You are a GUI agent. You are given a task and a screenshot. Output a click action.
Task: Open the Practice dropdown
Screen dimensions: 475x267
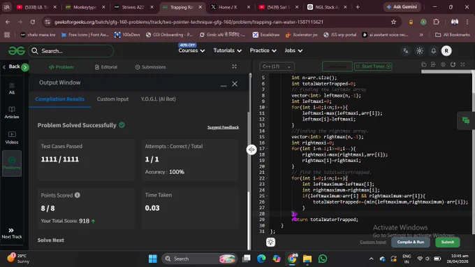coord(263,50)
